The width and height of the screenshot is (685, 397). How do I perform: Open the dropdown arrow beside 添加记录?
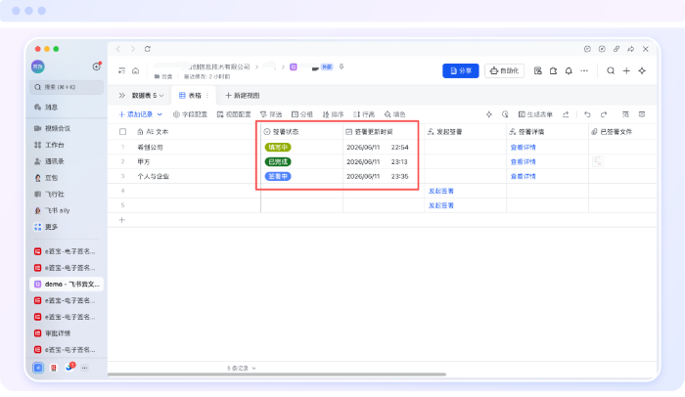point(160,114)
